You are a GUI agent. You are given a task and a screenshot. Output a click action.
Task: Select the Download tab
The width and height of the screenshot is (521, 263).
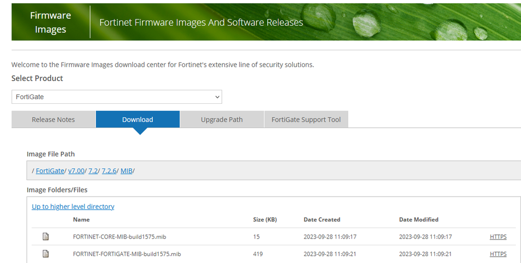point(137,119)
